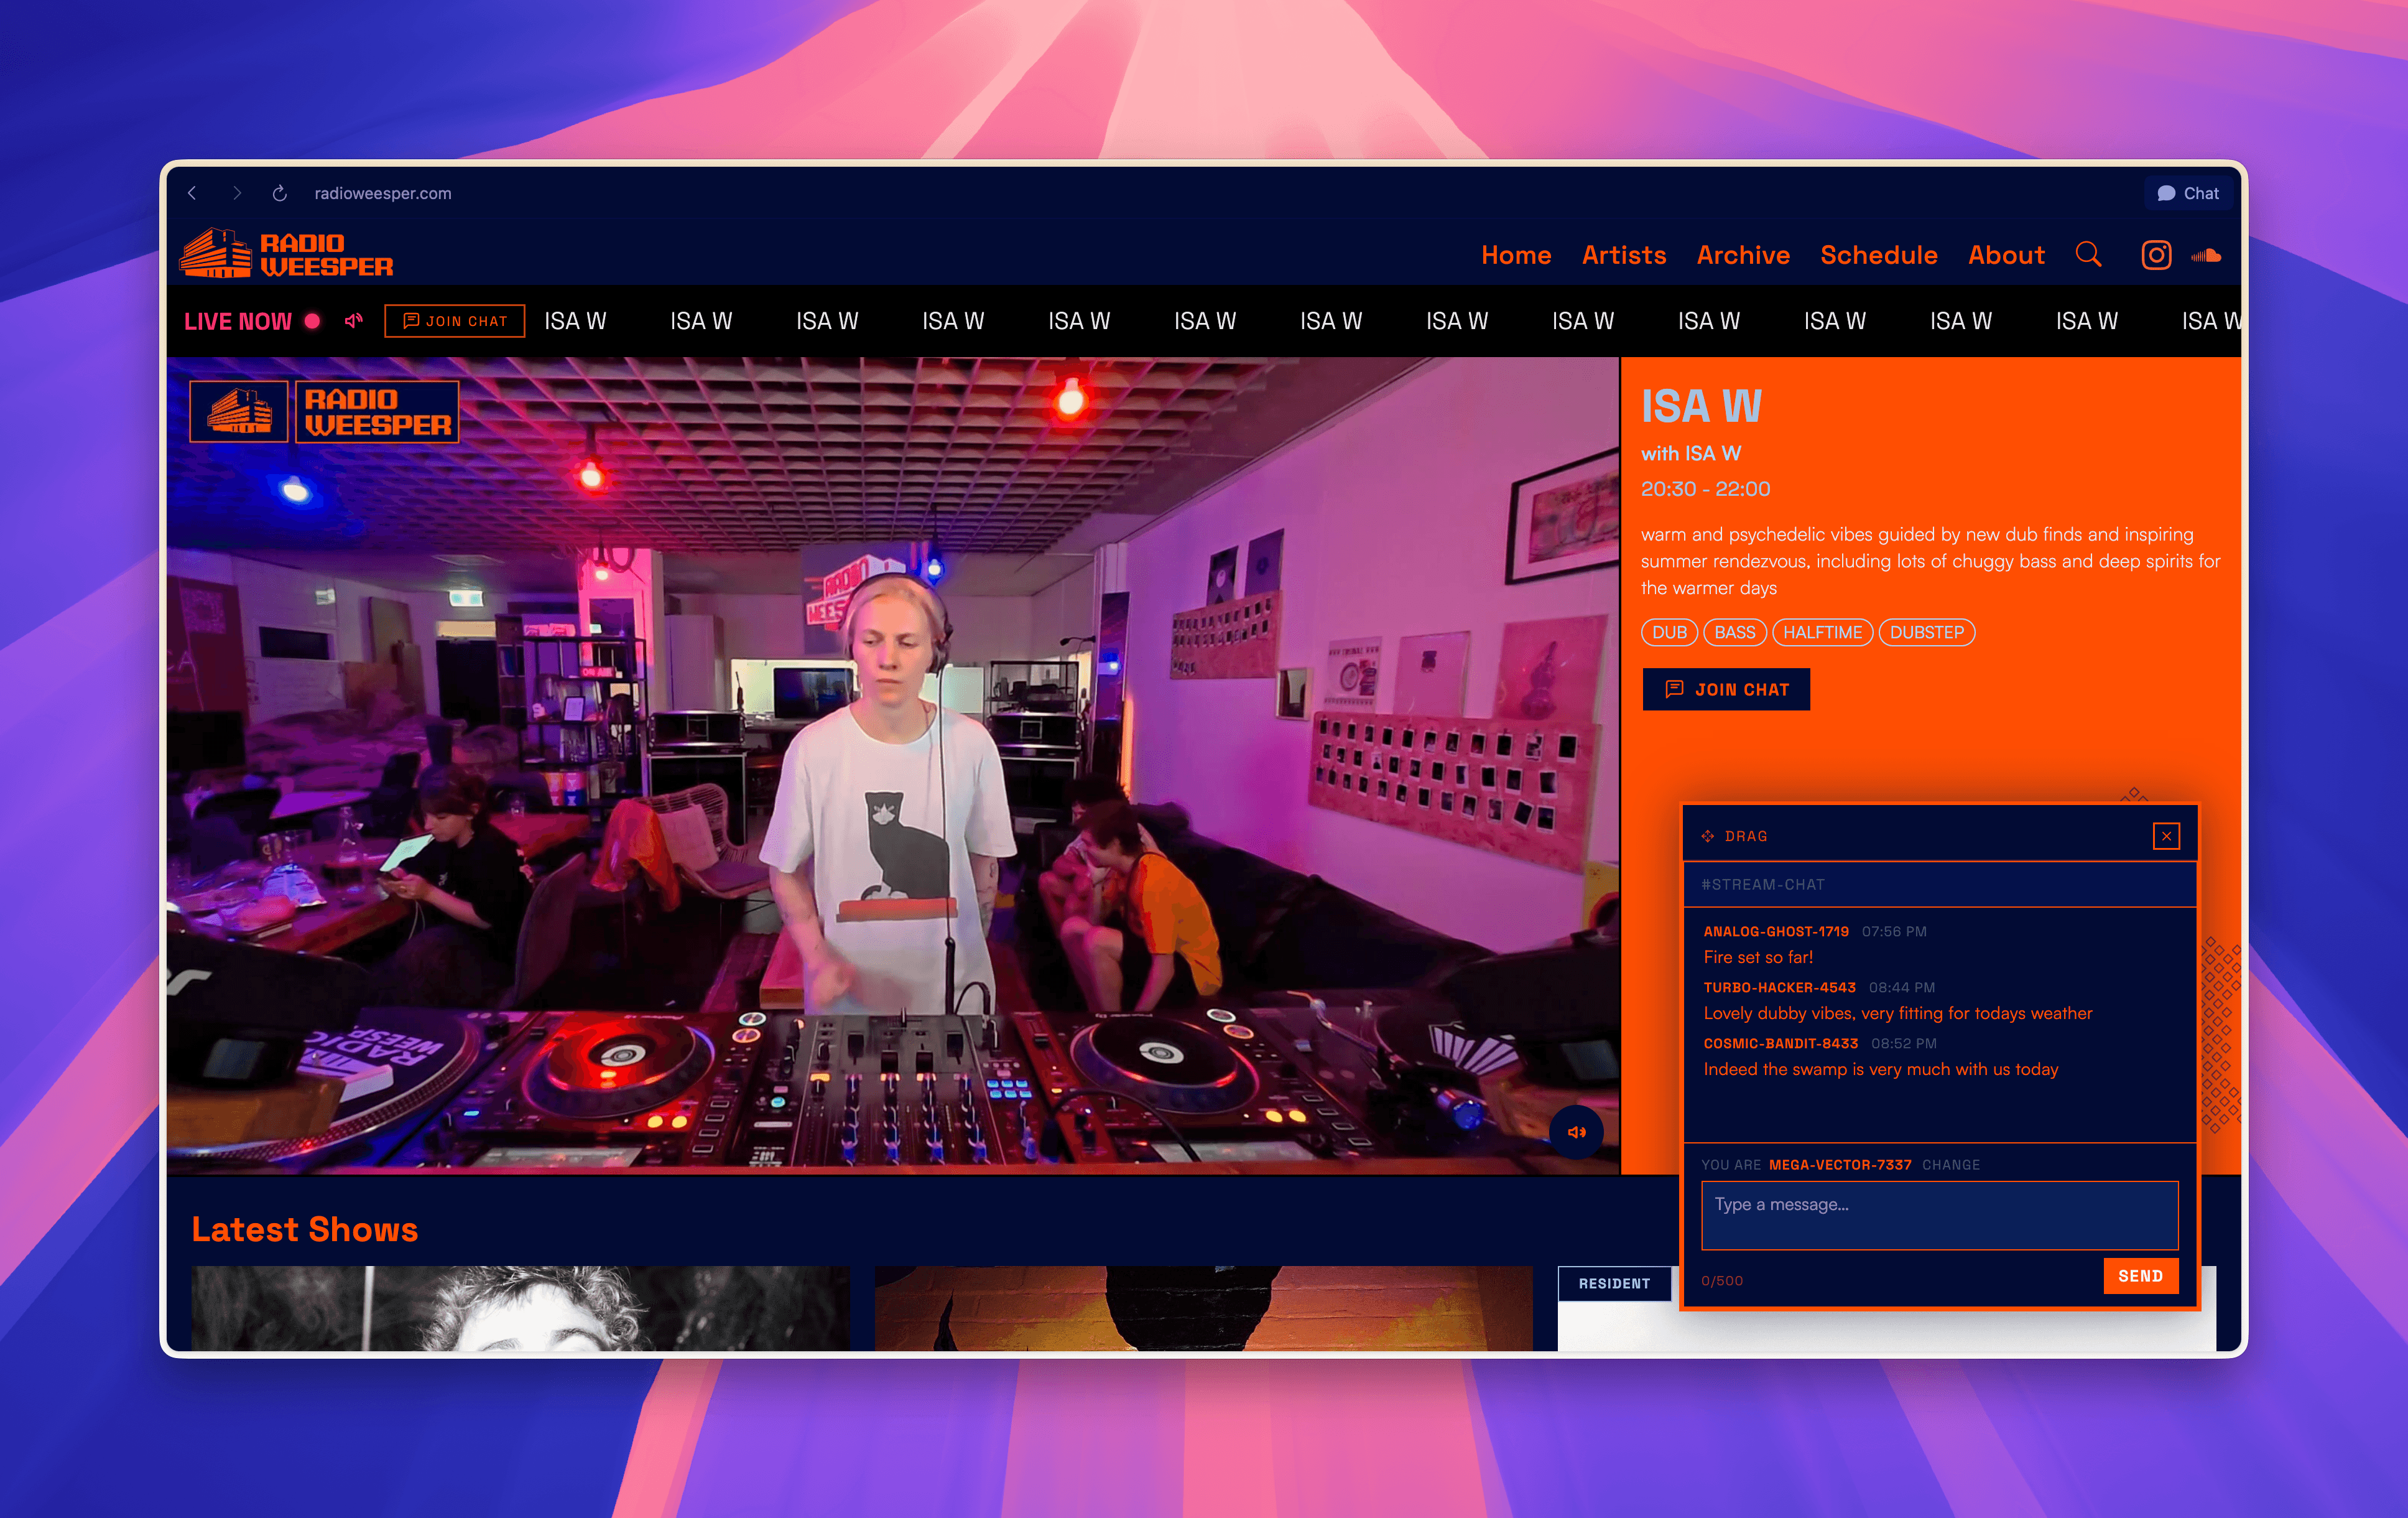The height and width of the screenshot is (1518, 2408).
Task: Click the 'Lovely dubby vibes' message
Action: coord(1897,1013)
